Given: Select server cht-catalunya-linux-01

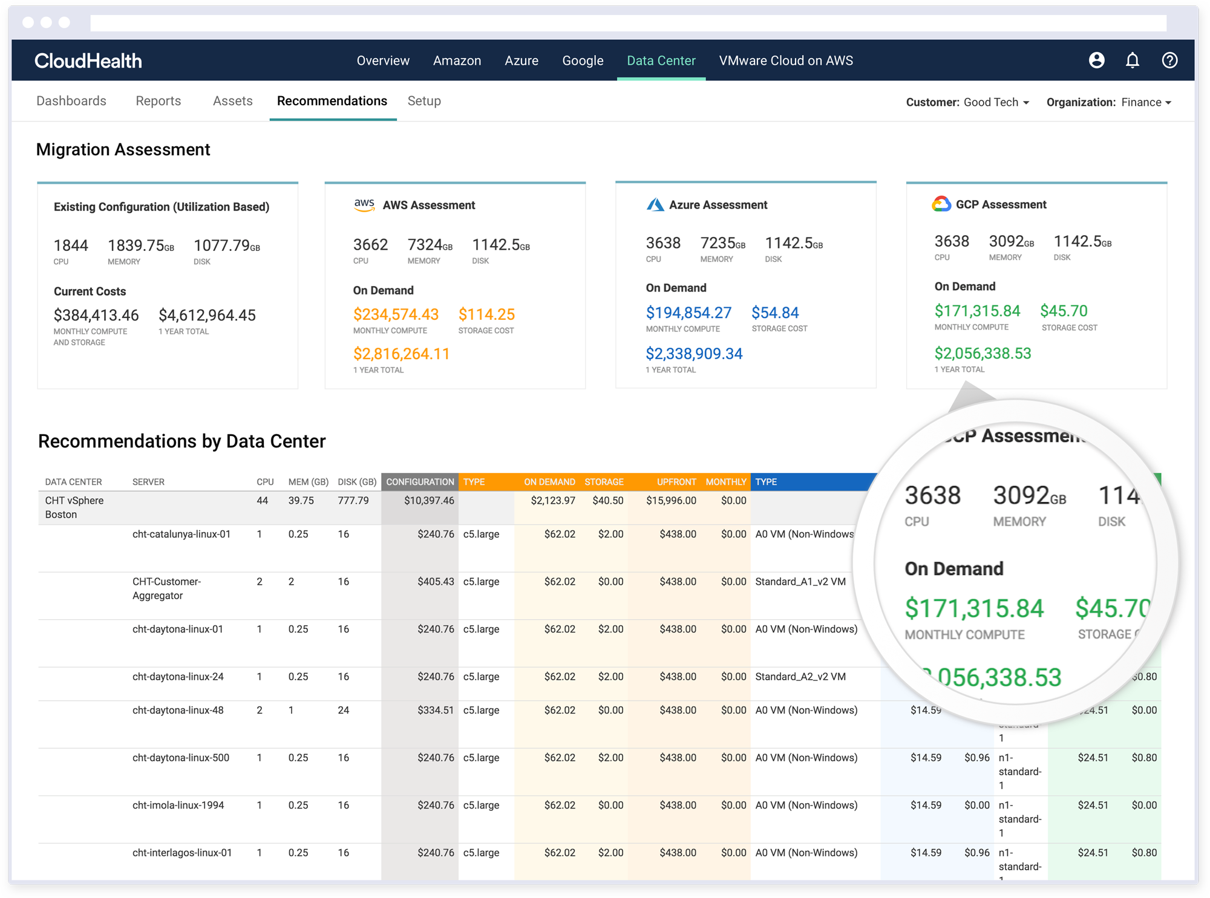Looking at the screenshot, I should click(x=181, y=534).
